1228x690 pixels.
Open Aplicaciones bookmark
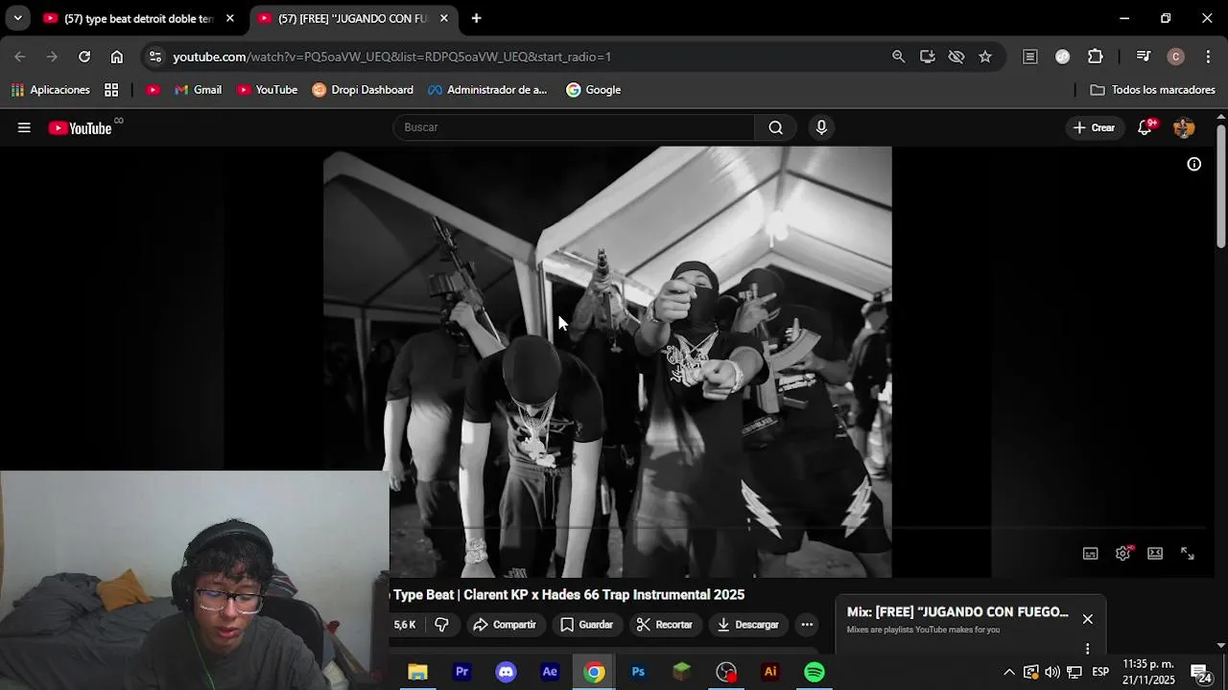pos(50,90)
